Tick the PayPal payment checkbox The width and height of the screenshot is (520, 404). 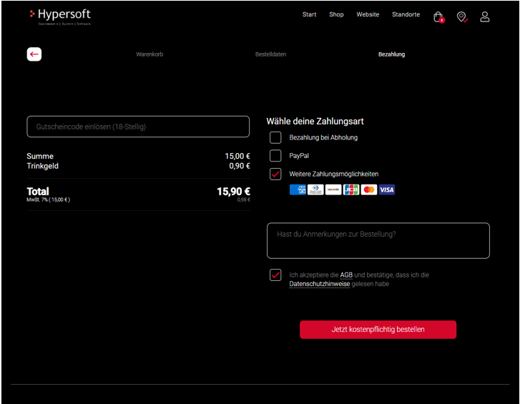point(275,155)
